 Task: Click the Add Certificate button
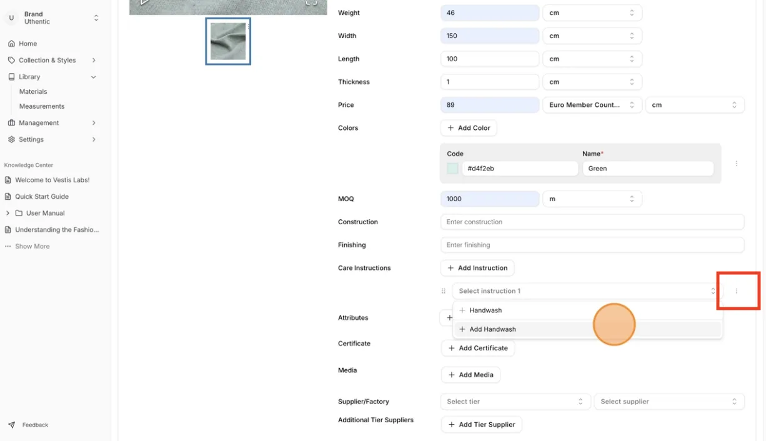(478, 348)
